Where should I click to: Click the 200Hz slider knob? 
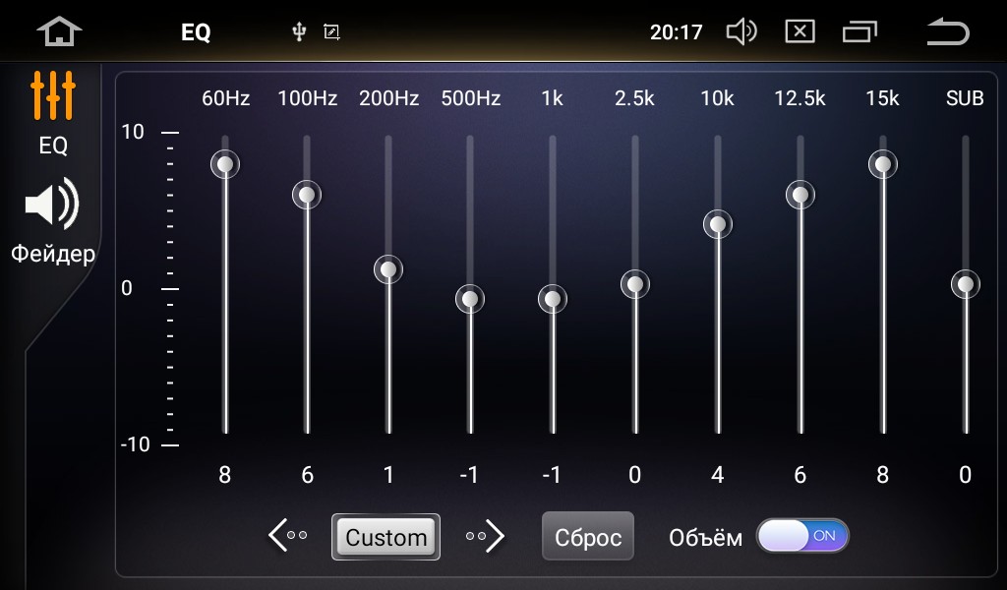click(x=388, y=269)
